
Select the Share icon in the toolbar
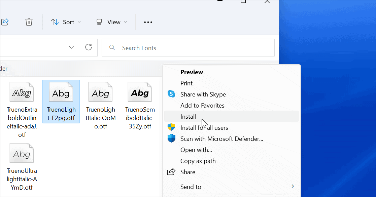pos(5,22)
